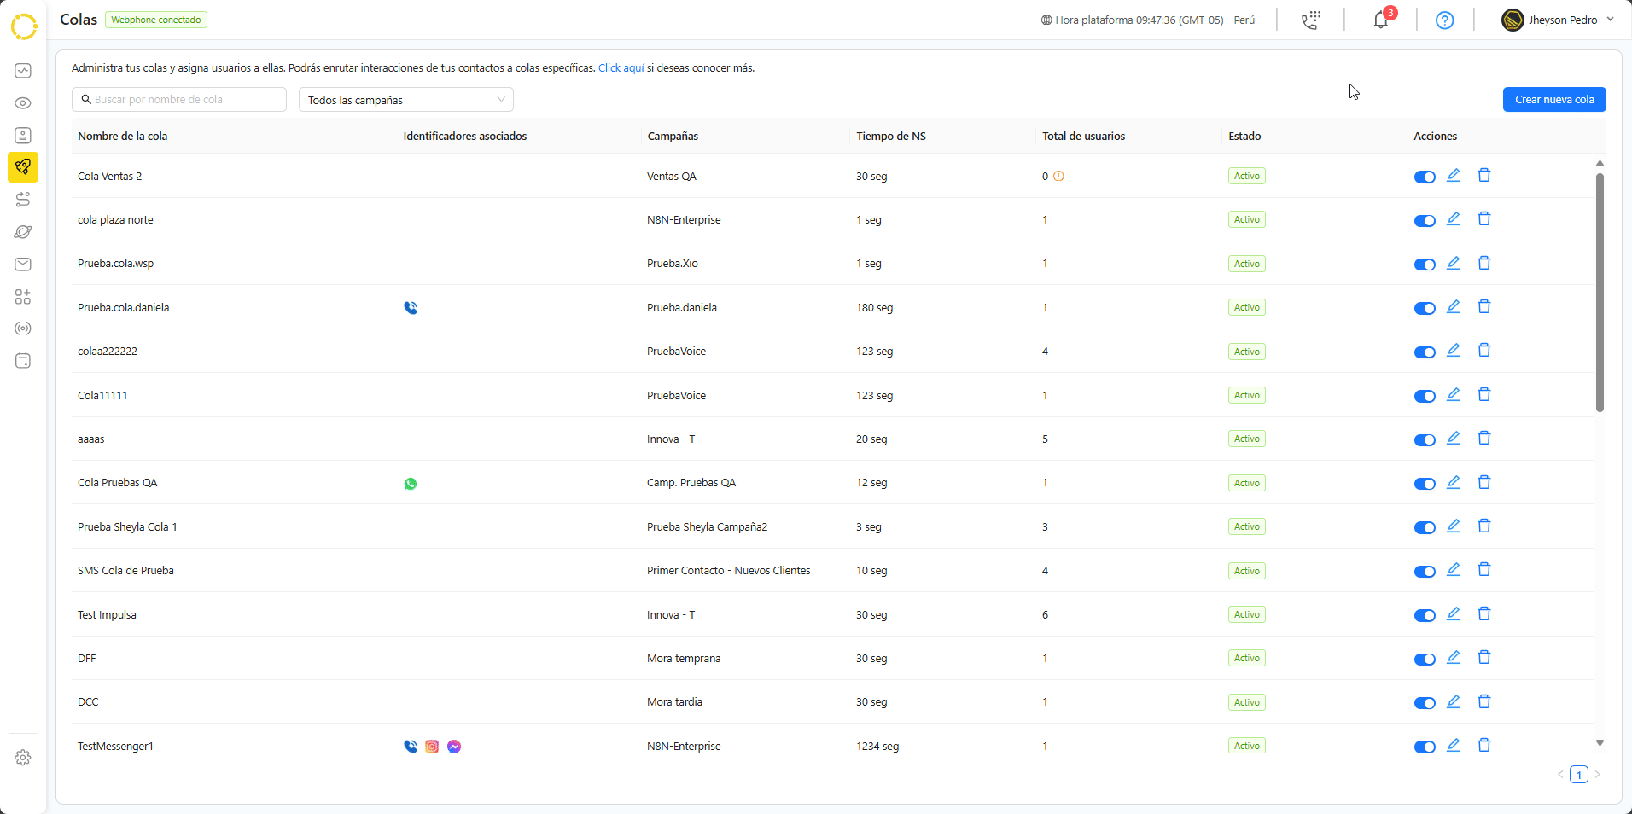Click the warning icon beside zero users
The image size is (1632, 814).
(1058, 177)
